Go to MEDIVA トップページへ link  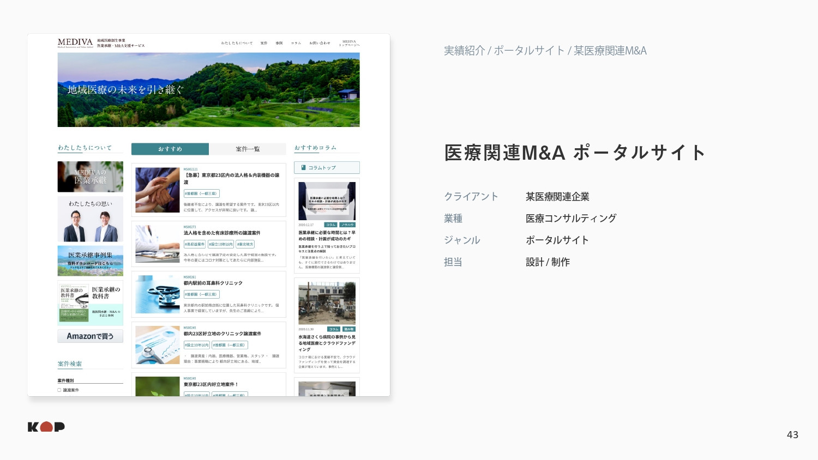click(x=349, y=43)
